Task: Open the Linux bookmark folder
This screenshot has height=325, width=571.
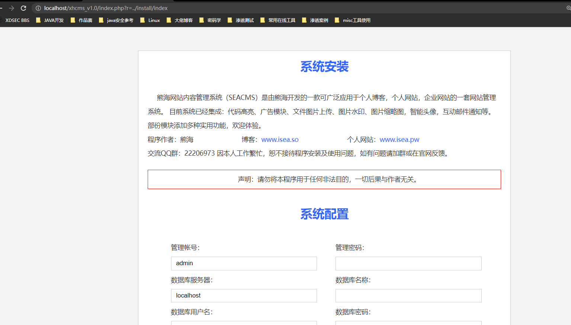Action: point(150,20)
